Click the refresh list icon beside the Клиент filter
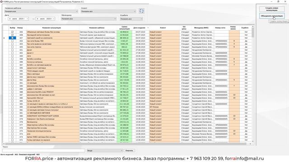 141,11
